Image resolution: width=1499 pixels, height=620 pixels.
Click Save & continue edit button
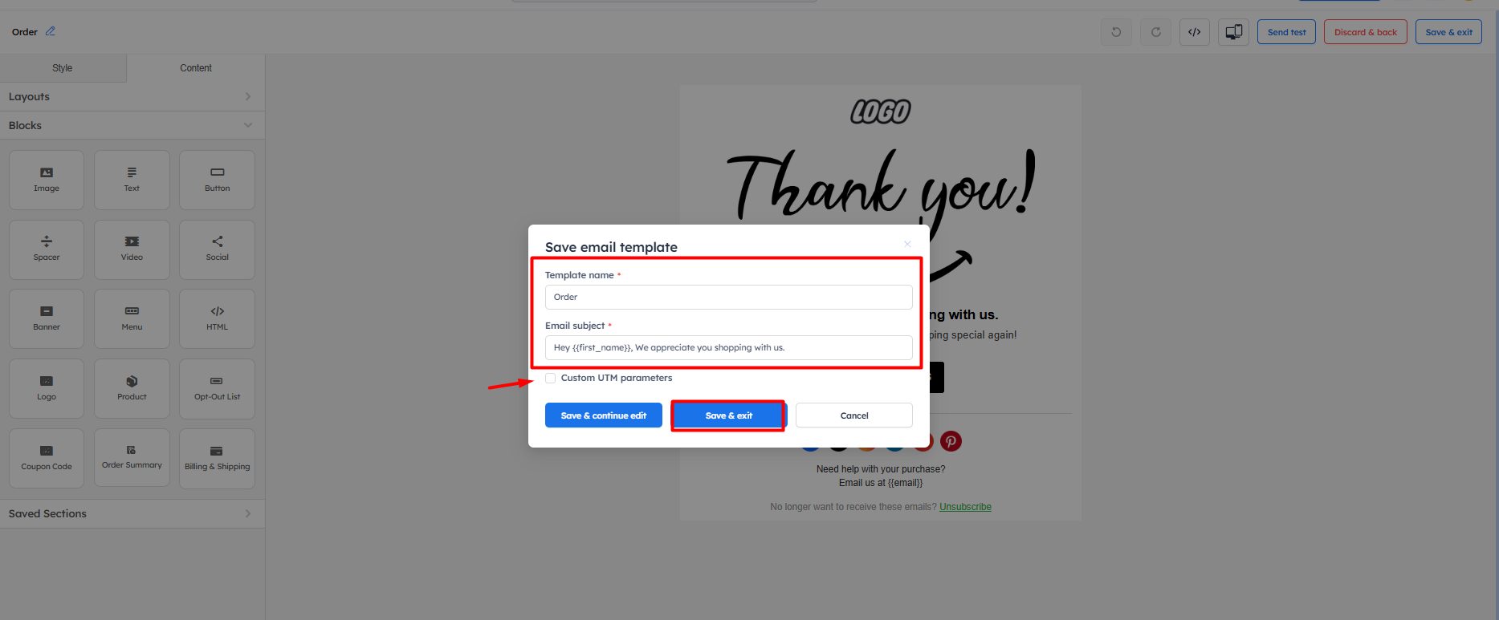[604, 415]
